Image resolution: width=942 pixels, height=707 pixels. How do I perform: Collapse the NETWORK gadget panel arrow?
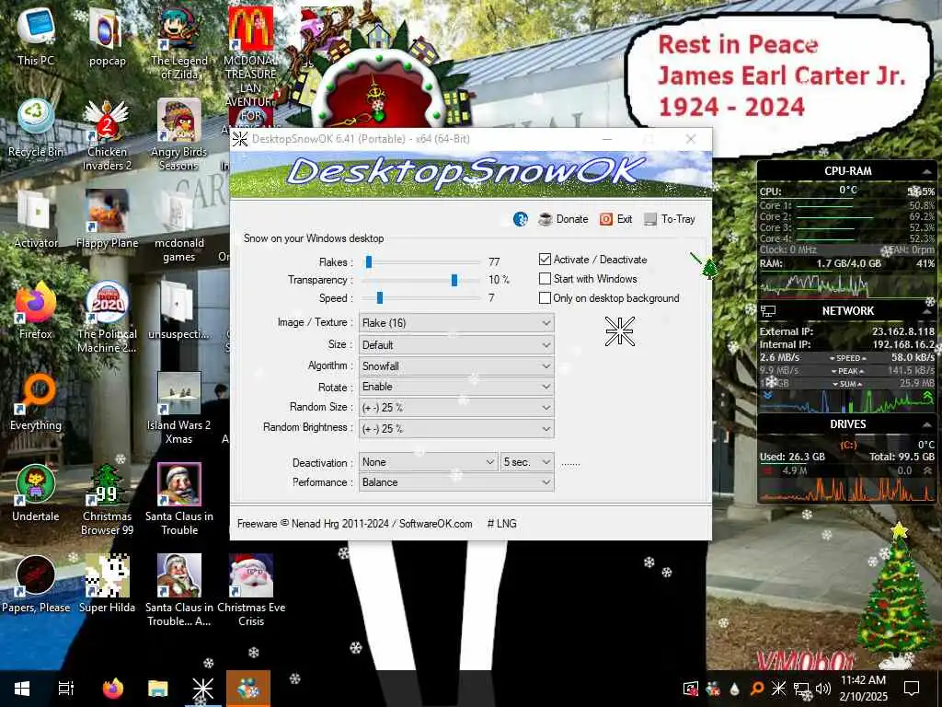tap(926, 311)
